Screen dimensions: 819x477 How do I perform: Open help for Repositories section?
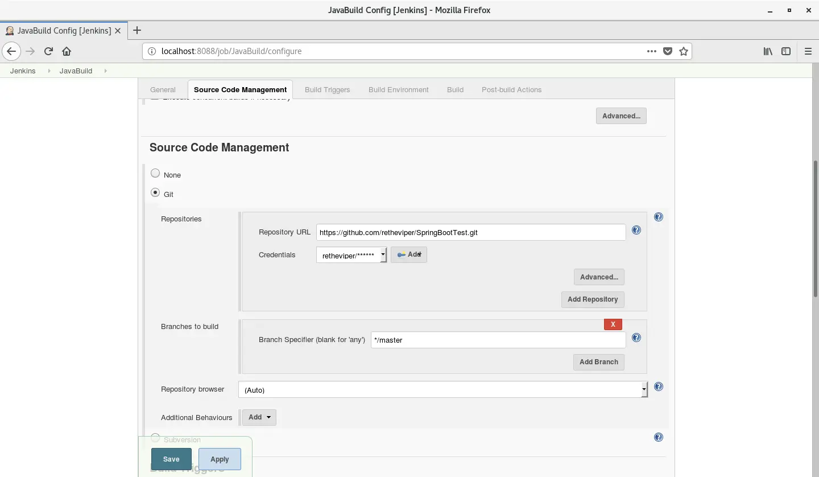point(659,217)
